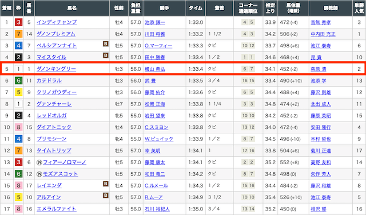Click pink frame badge 8 in レイエンダ row
This screenshot has height=215, width=366.
[18, 186]
